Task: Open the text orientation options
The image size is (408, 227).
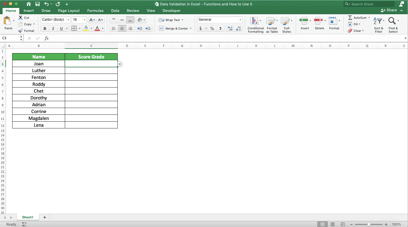Action: pyautogui.click(x=141, y=20)
